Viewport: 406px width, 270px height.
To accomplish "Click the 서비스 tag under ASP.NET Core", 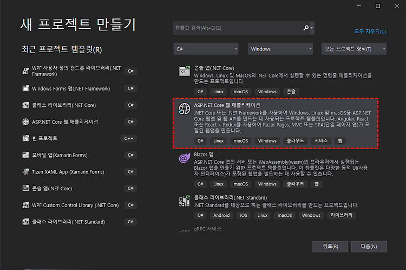I will point(321,140).
